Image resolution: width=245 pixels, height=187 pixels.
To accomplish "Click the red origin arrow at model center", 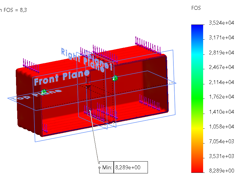I will (88, 84).
